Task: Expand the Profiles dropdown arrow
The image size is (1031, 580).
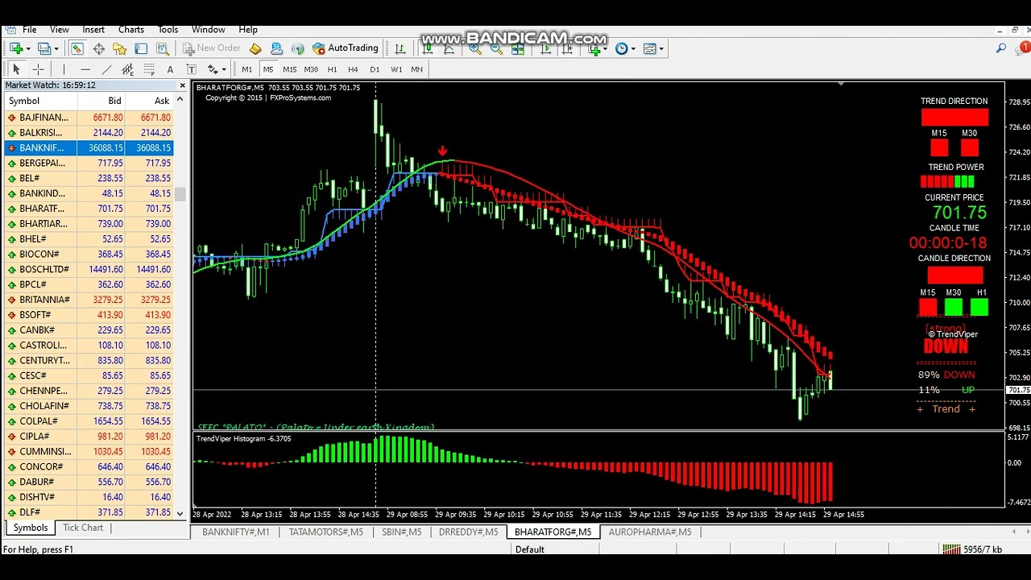Action: click(x=56, y=49)
